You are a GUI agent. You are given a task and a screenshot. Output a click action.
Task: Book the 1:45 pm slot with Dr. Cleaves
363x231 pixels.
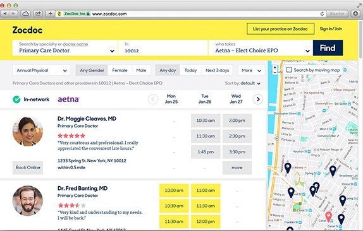206,151
